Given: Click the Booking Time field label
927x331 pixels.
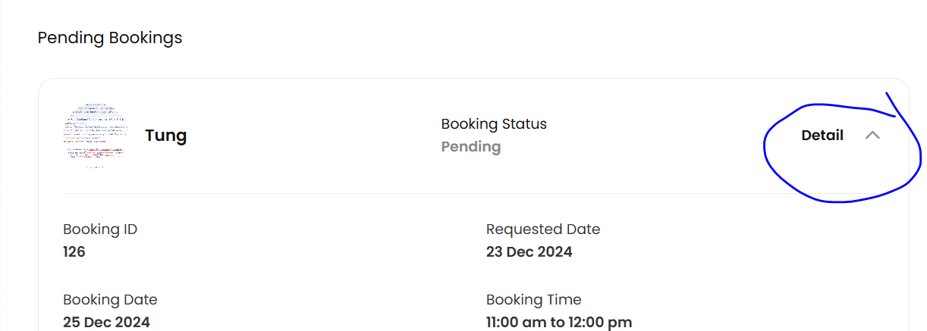Looking at the screenshot, I should (x=534, y=299).
